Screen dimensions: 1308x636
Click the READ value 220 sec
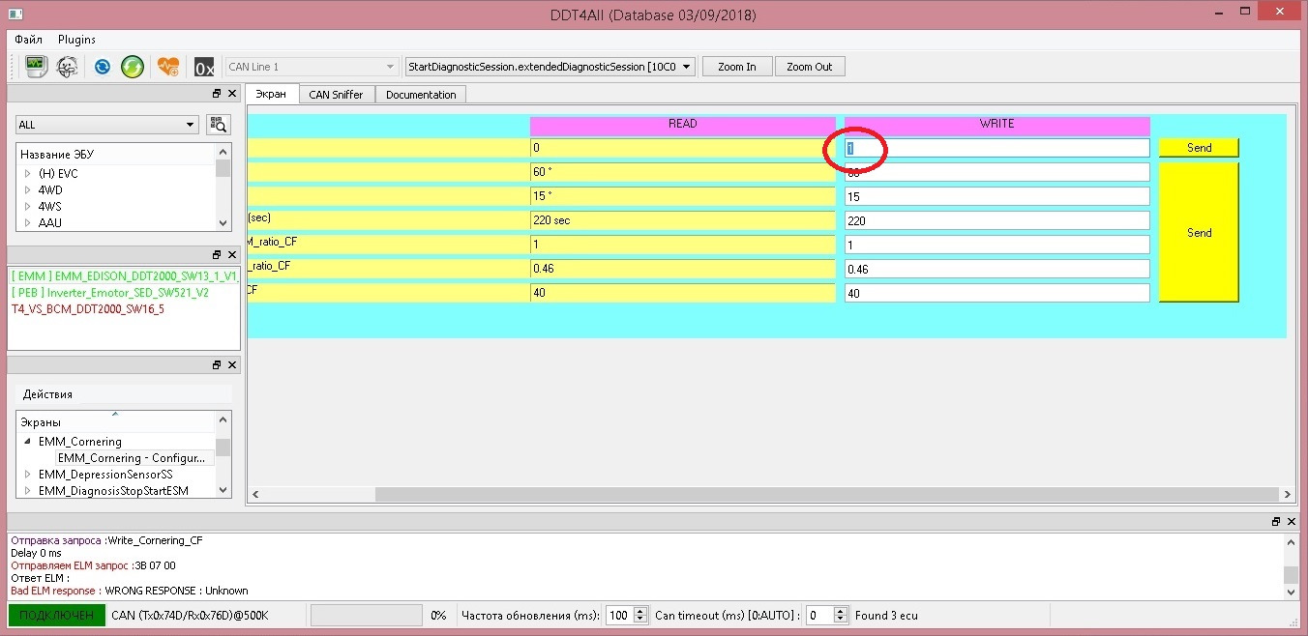(682, 220)
